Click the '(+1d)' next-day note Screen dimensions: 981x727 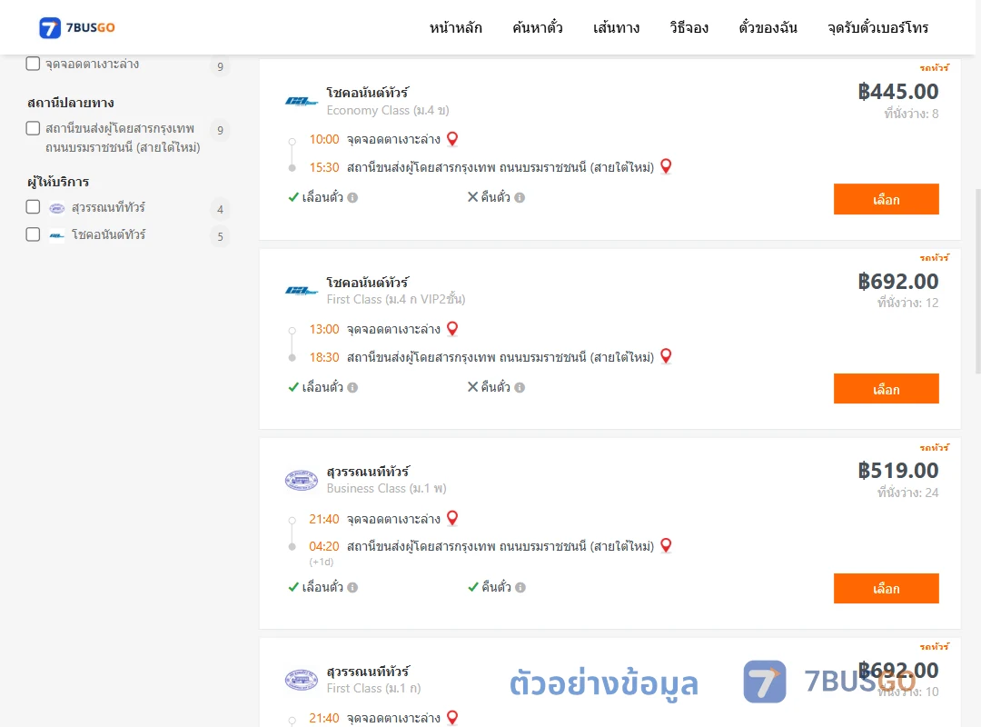pos(321,562)
